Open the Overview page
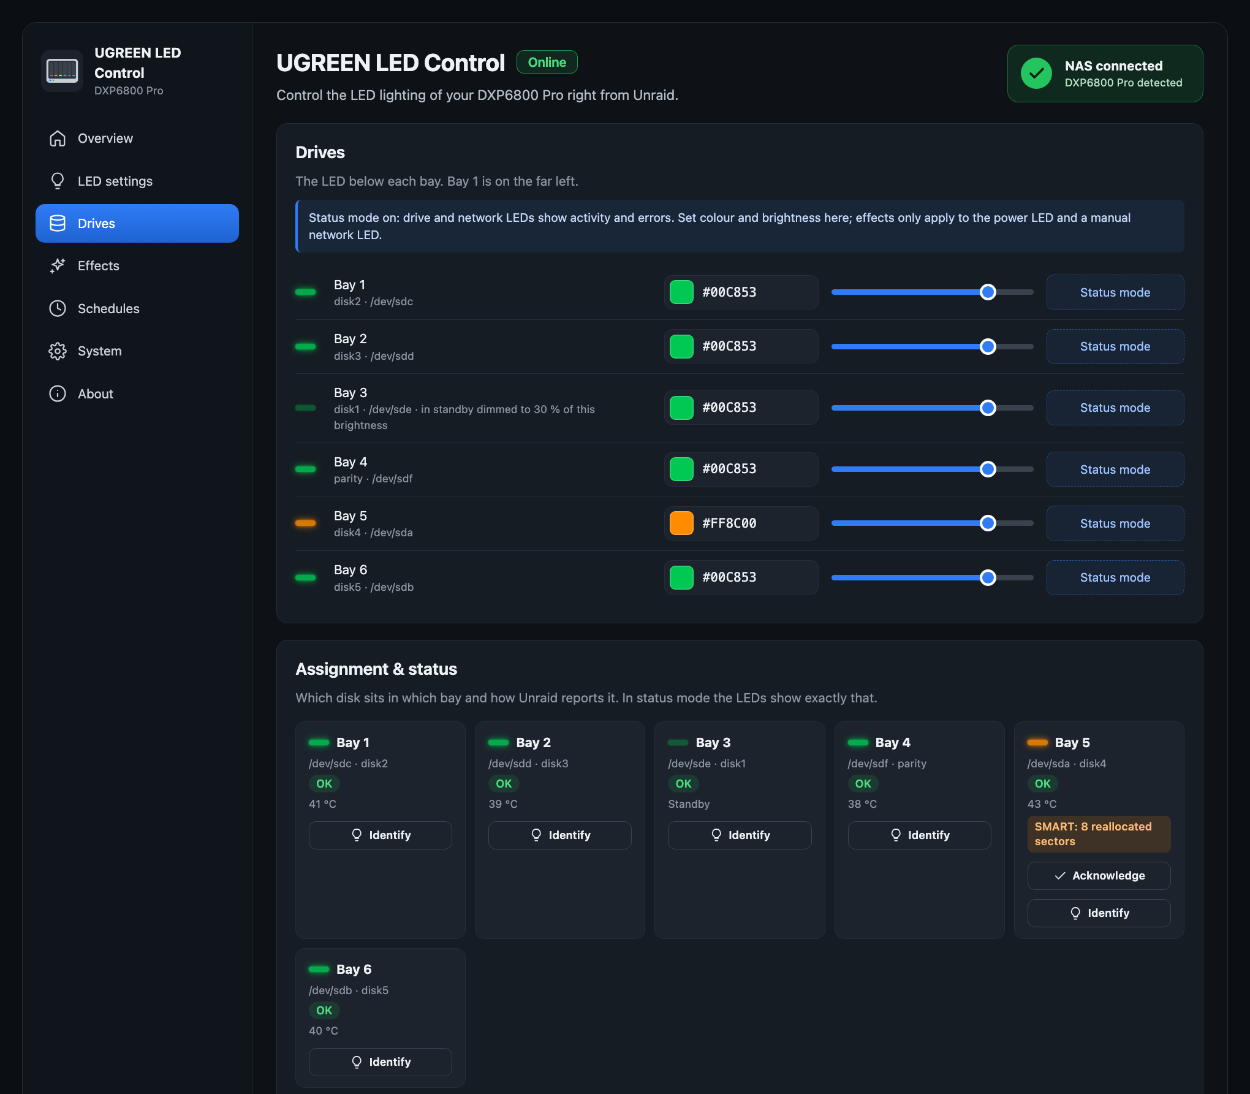The width and height of the screenshot is (1250, 1094). click(x=137, y=139)
